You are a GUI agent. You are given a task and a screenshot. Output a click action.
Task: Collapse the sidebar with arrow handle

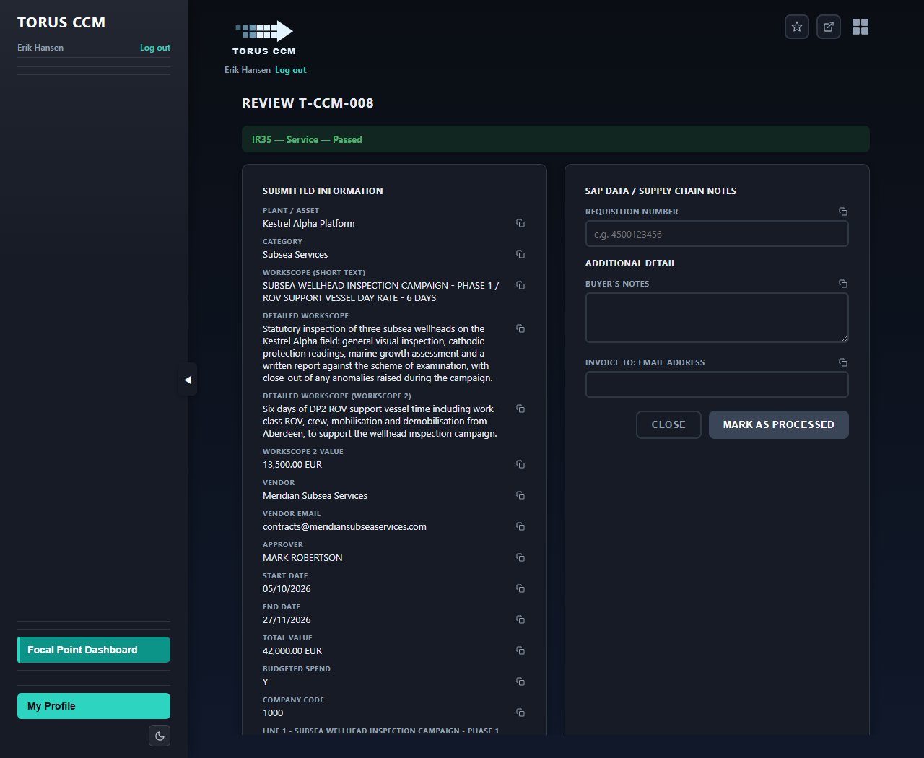coord(188,380)
